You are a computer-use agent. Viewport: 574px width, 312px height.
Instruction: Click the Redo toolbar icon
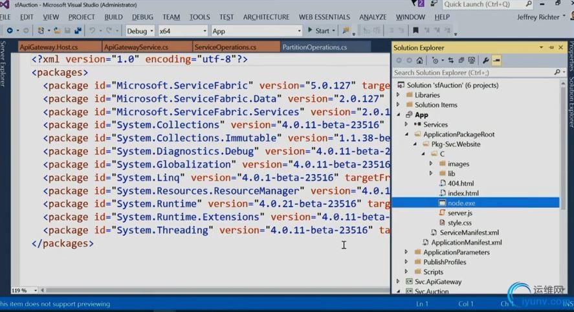click(x=109, y=31)
